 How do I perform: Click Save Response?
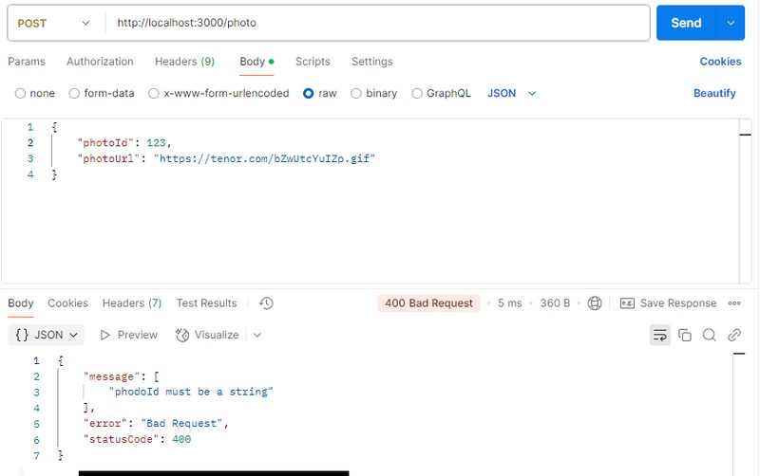668,303
